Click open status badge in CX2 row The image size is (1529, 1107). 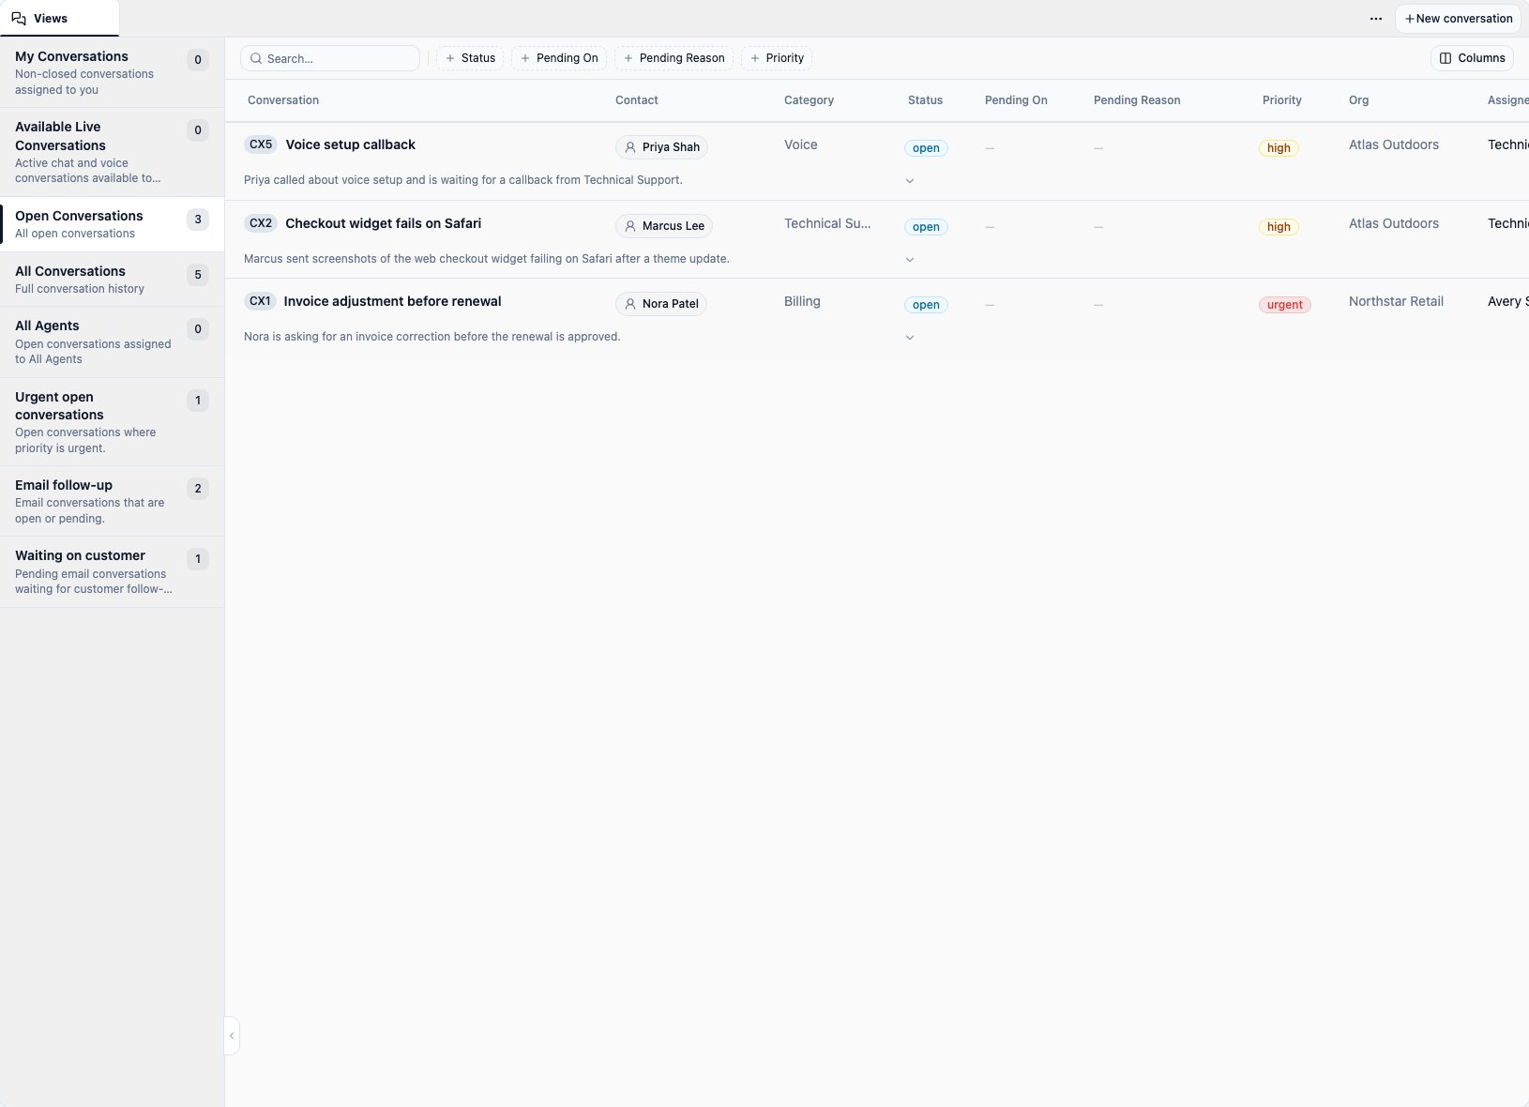[926, 227]
